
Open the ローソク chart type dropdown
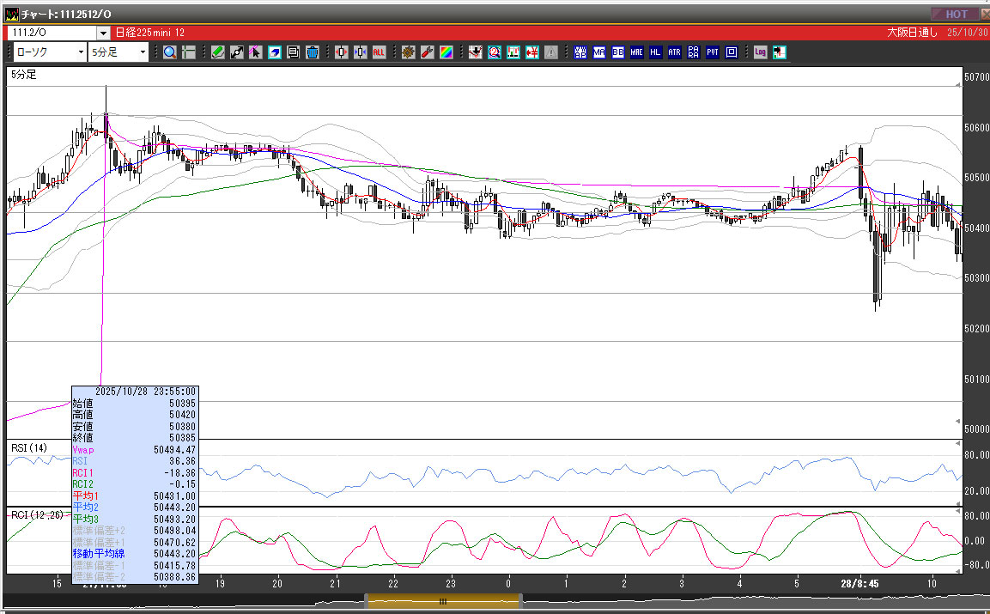point(81,52)
